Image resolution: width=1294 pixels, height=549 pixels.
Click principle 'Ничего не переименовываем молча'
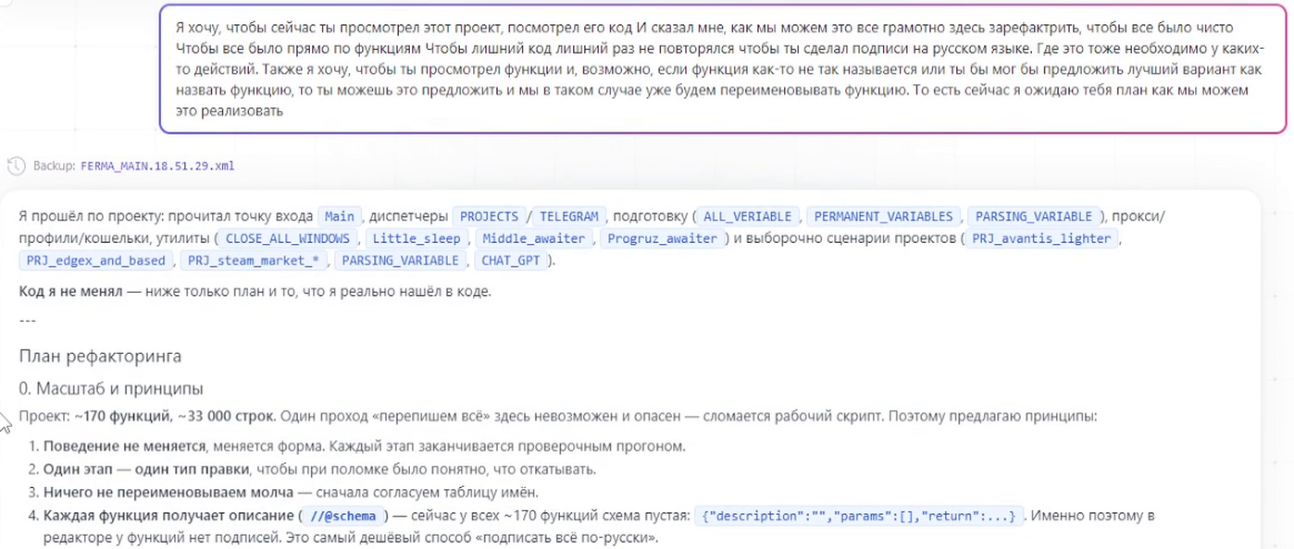click(168, 492)
